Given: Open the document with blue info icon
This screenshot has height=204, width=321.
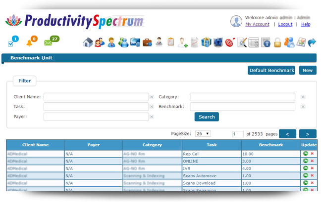Looking at the screenshot, I should (266, 42).
